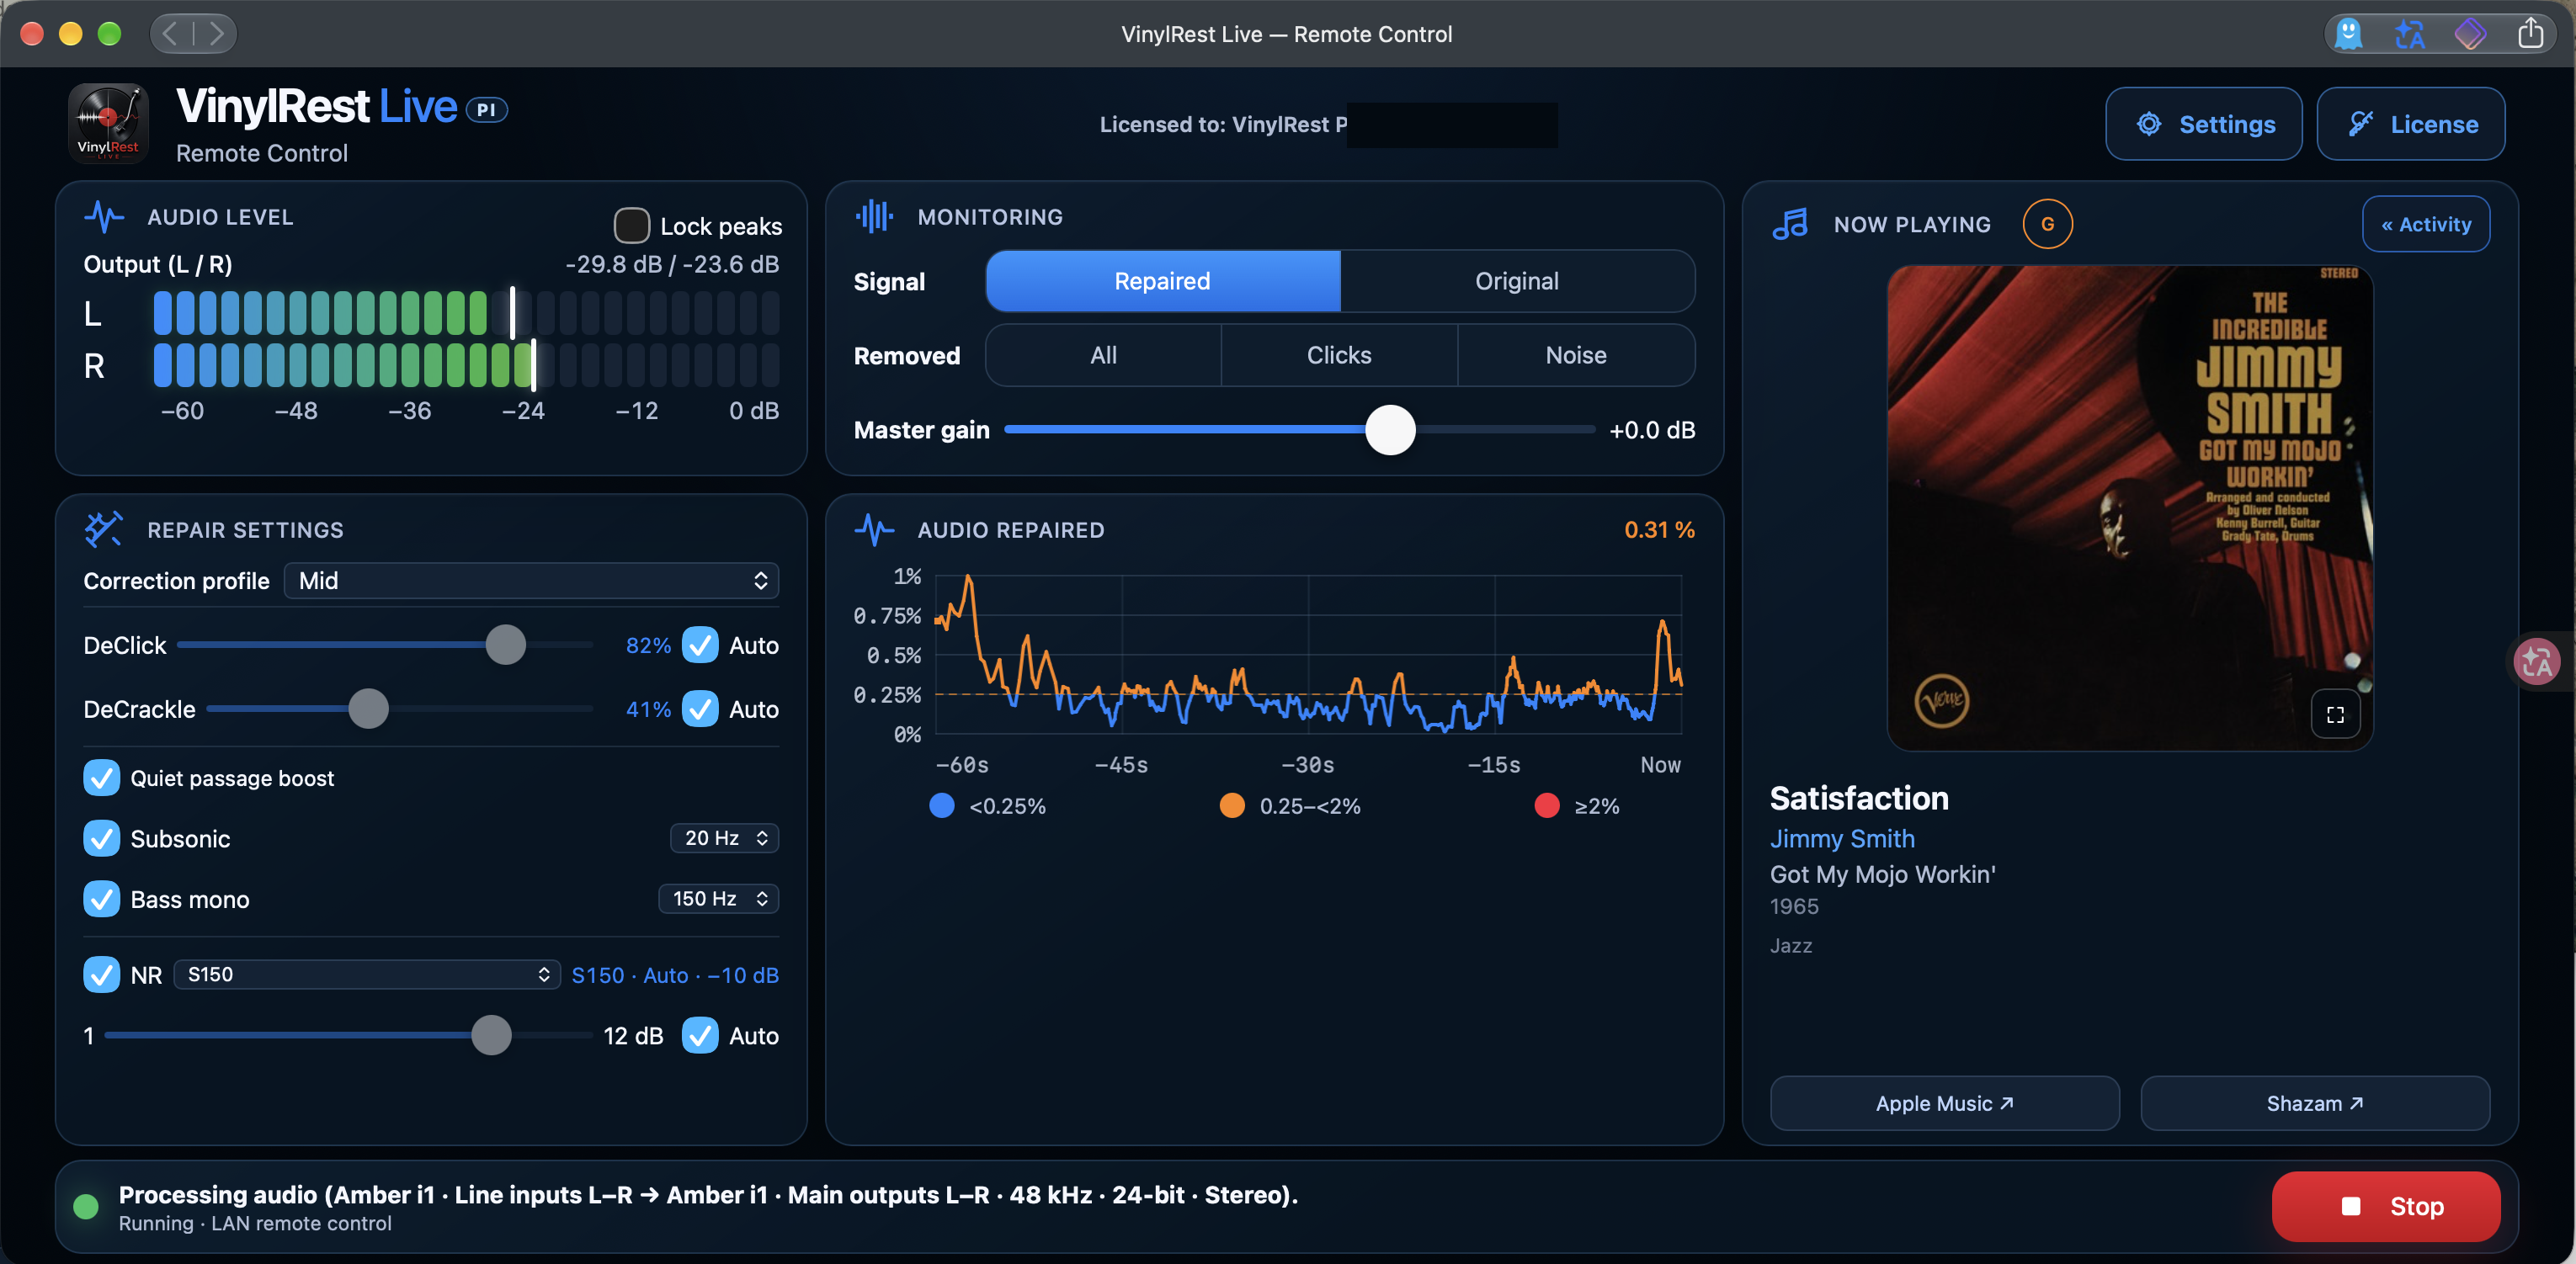Image resolution: width=2576 pixels, height=1264 pixels.
Task: Disable Quiet passage boost
Action: tap(101, 778)
